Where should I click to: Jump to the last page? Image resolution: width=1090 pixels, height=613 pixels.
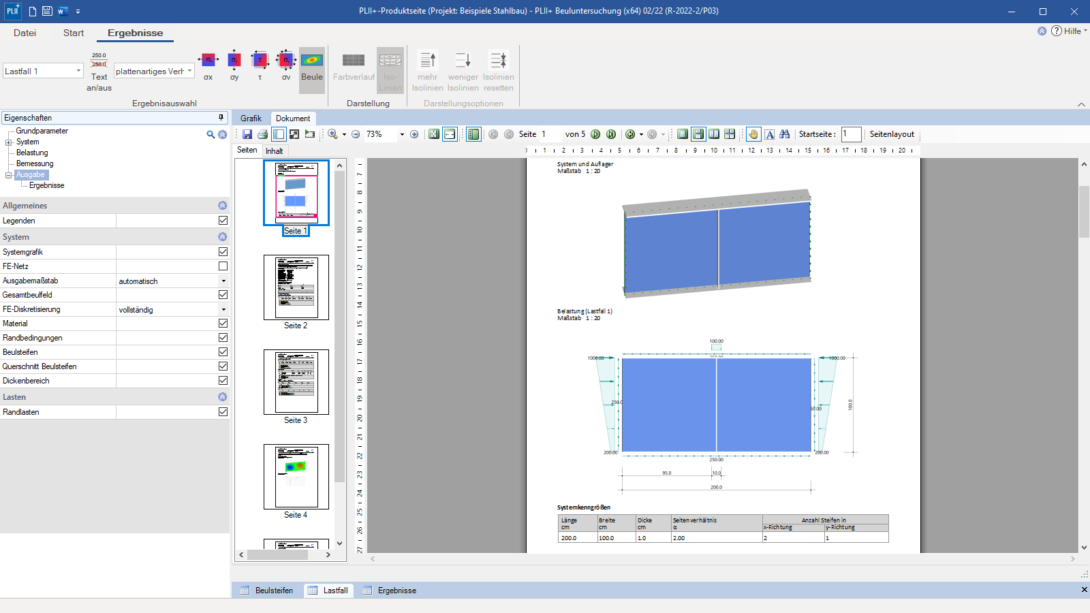tap(611, 134)
